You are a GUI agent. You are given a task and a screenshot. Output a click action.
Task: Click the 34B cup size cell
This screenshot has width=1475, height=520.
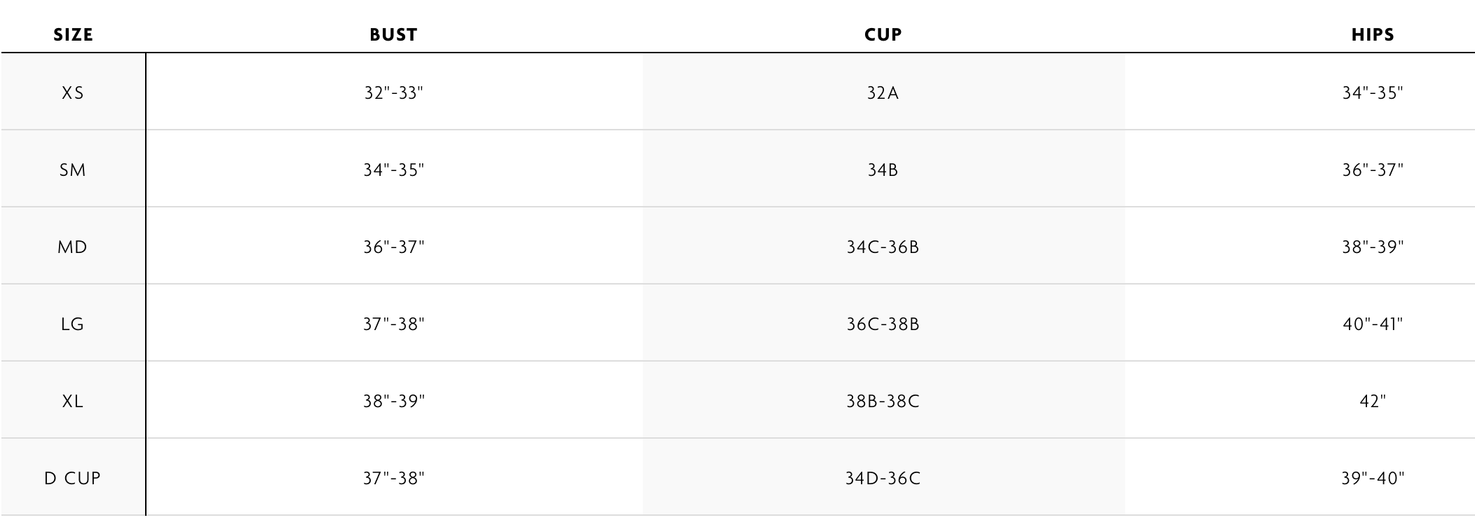click(883, 170)
